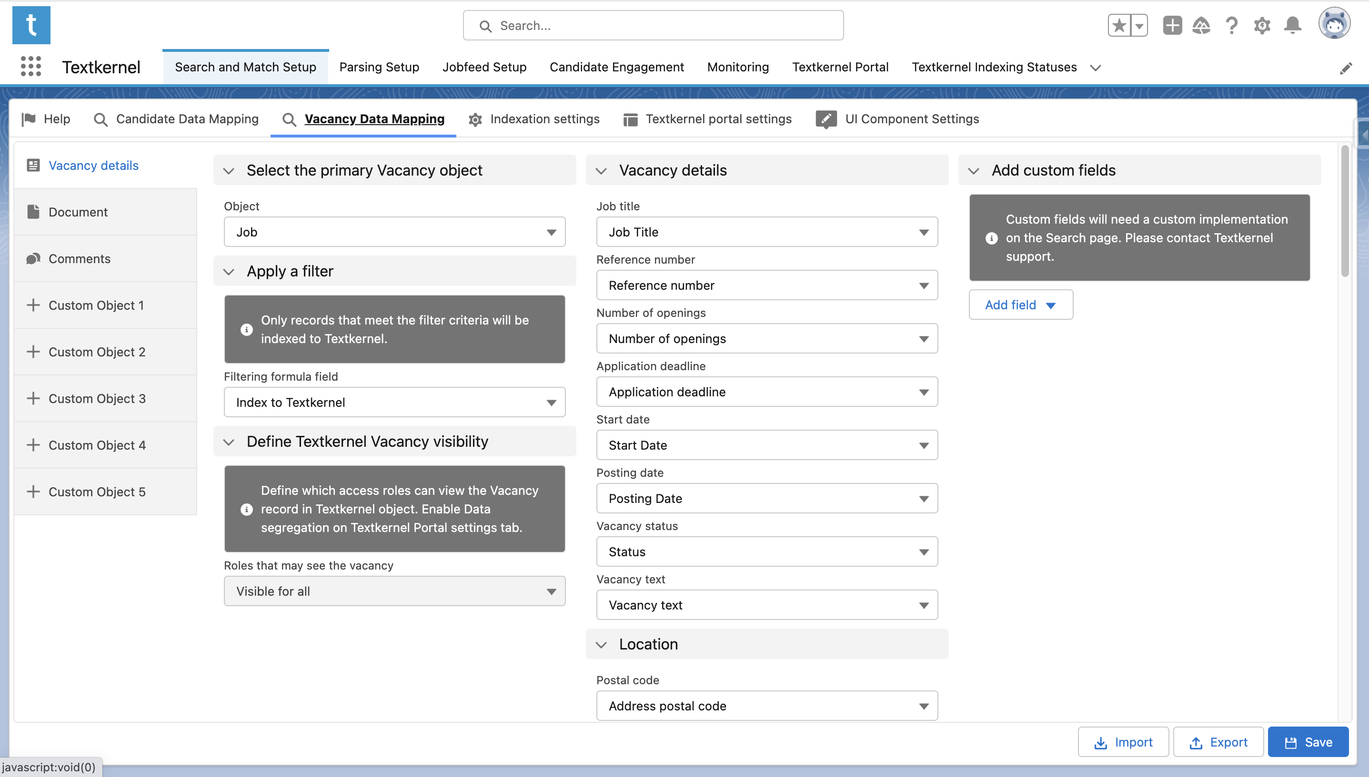
Task: Open the Filtering formula field dropdown
Action: [394, 402]
